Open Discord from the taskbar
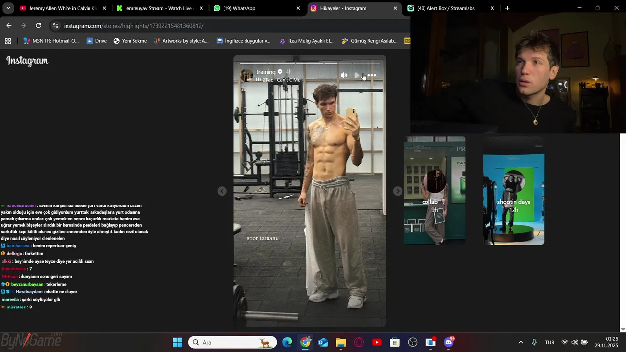 pyautogui.click(x=448, y=342)
